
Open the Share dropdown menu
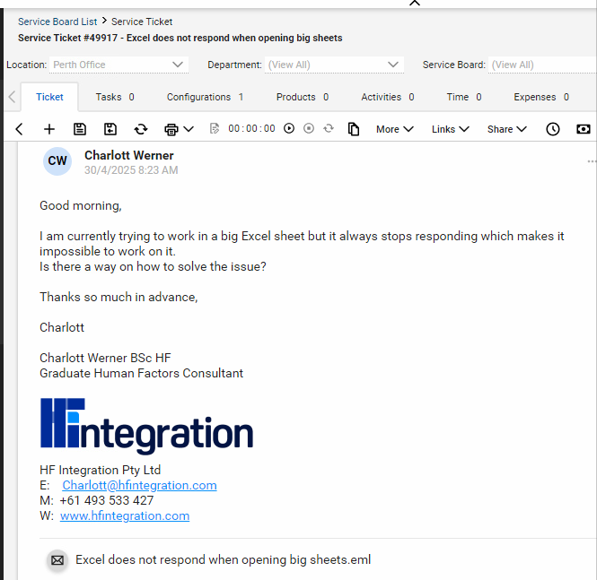[x=506, y=129]
